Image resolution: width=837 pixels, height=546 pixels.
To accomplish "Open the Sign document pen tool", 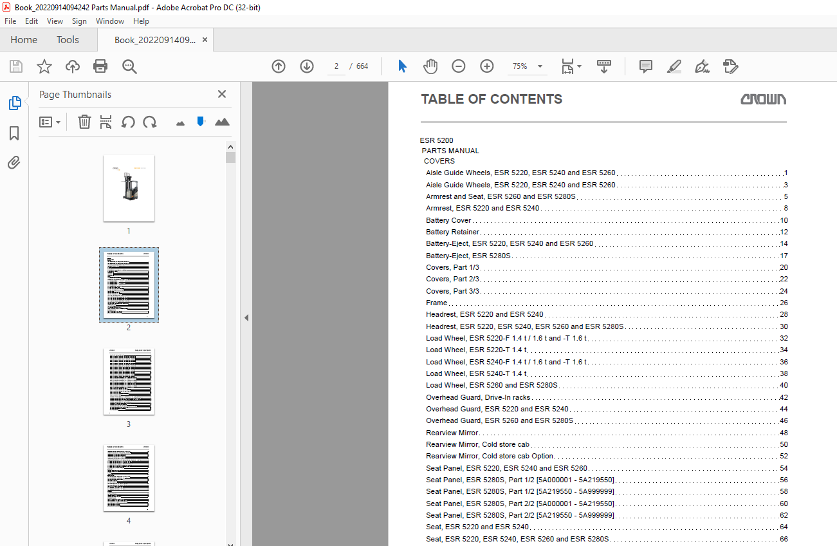I will 702,66.
